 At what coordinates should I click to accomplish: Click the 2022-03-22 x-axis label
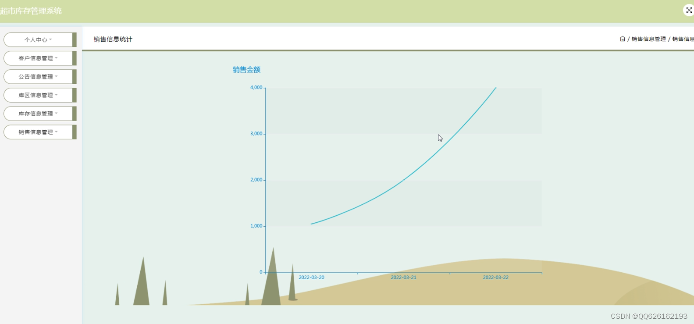pos(495,278)
